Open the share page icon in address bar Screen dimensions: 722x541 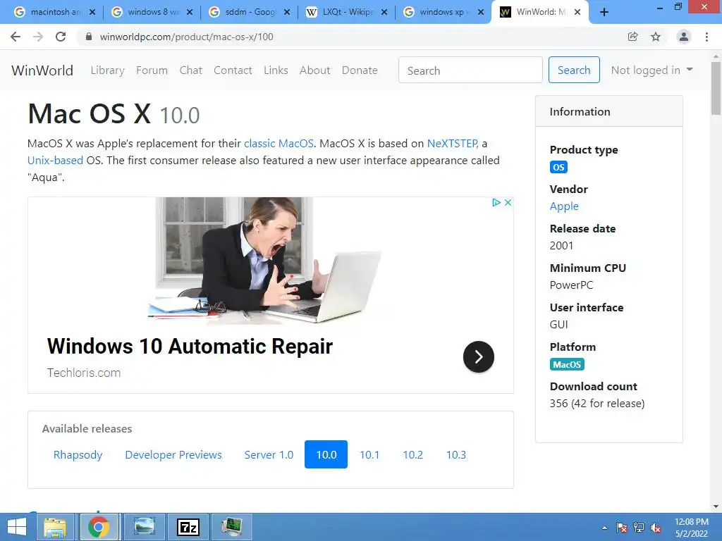(632, 37)
